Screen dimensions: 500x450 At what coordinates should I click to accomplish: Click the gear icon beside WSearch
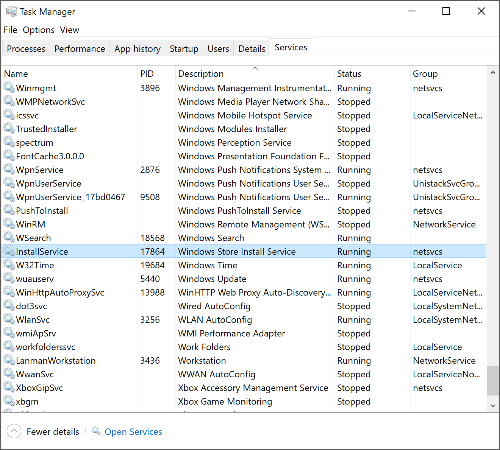tap(9, 237)
